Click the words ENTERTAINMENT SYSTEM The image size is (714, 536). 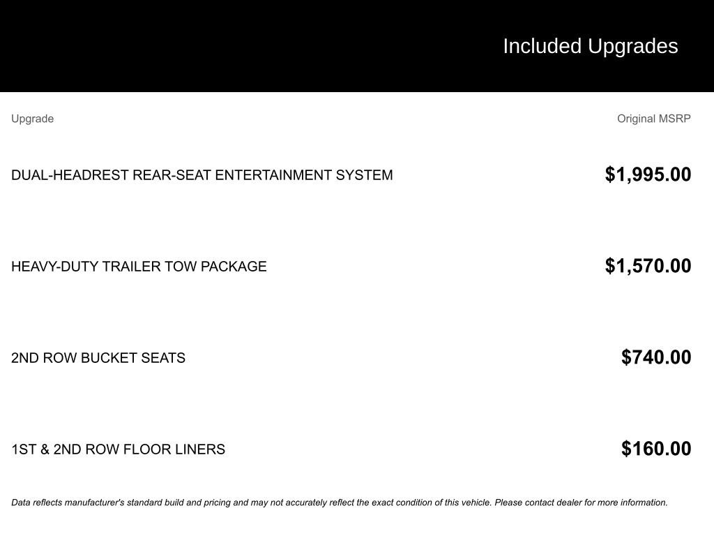tap(304, 175)
